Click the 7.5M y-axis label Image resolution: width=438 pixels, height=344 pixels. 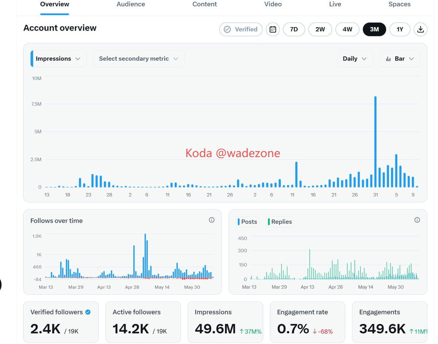[35, 104]
